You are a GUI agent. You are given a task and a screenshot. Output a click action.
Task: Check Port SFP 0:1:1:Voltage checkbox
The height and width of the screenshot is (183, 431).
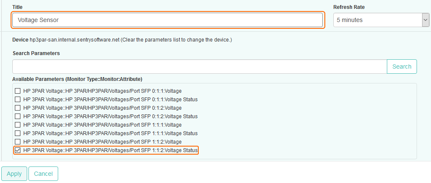(x=18, y=91)
